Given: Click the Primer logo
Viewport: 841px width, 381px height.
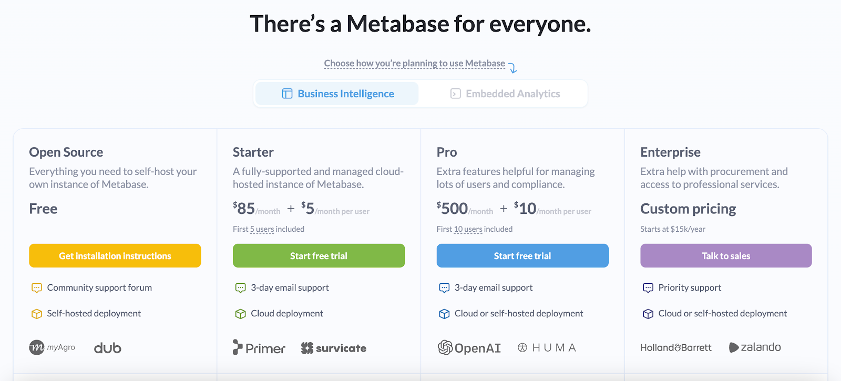Looking at the screenshot, I should (259, 347).
